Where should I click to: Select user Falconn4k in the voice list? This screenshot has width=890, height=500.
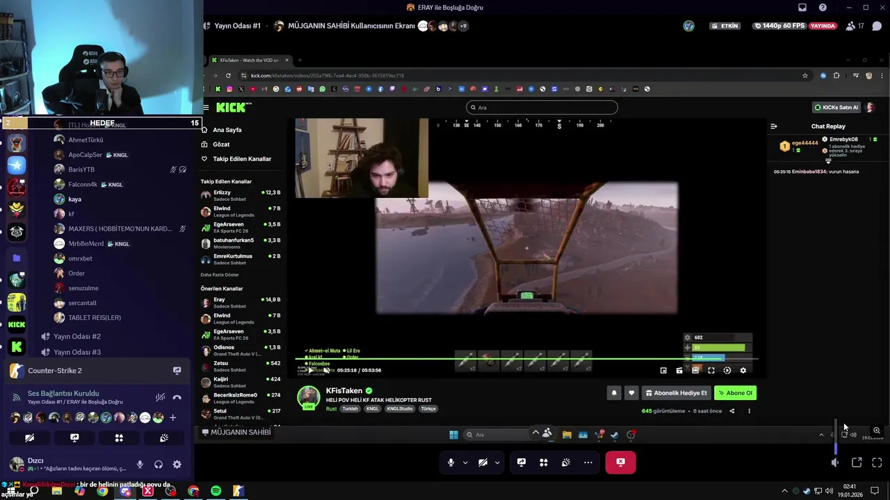coord(83,185)
